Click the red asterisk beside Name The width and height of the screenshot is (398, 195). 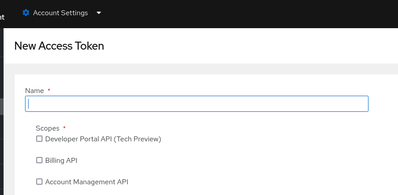coord(49,91)
